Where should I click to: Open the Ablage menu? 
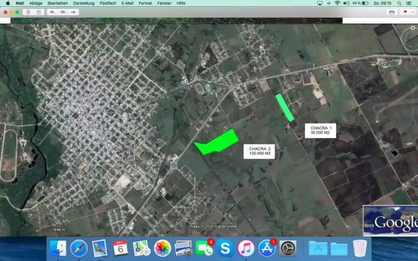click(x=36, y=3)
